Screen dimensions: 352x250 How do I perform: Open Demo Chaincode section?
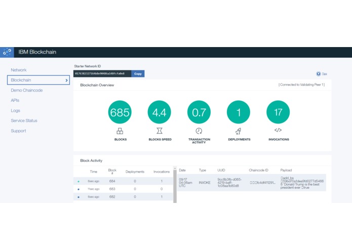[27, 91]
